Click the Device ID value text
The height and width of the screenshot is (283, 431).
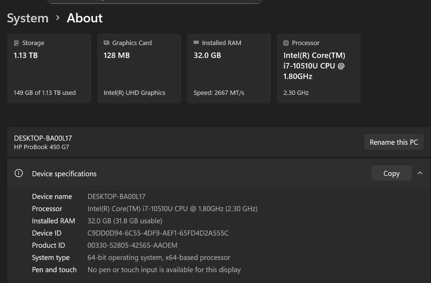pos(158,233)
